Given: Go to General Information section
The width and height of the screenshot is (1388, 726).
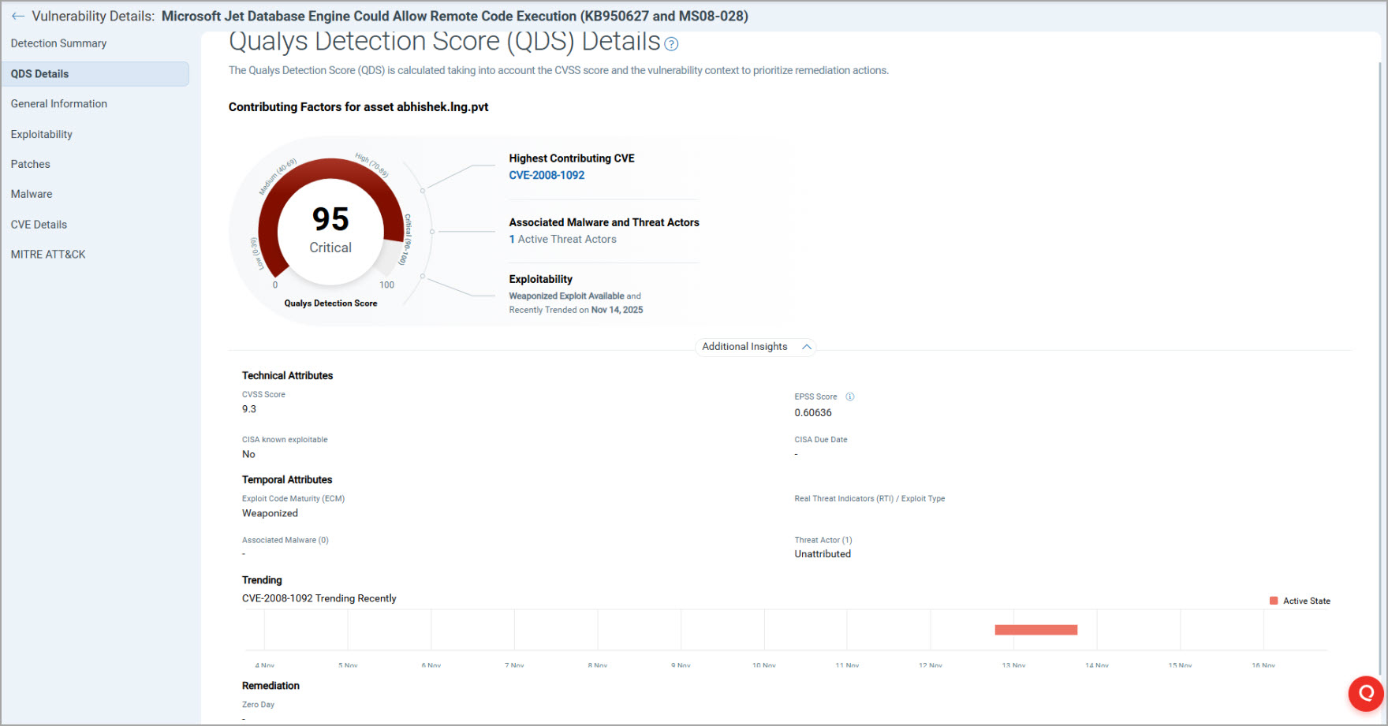Looking at the screenshot, I should [59, 104].
